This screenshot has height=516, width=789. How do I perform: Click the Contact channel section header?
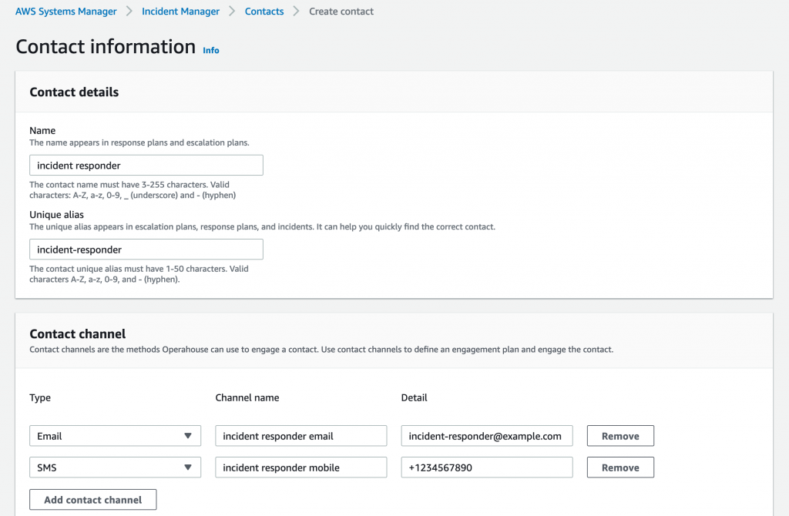pos(77,334)
